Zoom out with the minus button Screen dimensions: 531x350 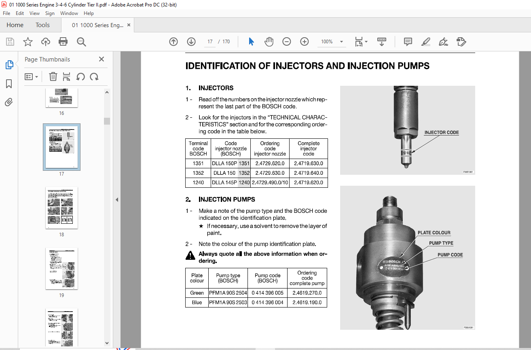[x=287, y=42]
